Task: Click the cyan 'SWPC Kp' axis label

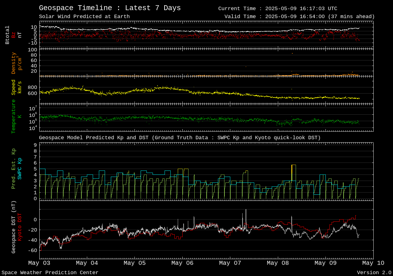Action: [x=20, y=169]
